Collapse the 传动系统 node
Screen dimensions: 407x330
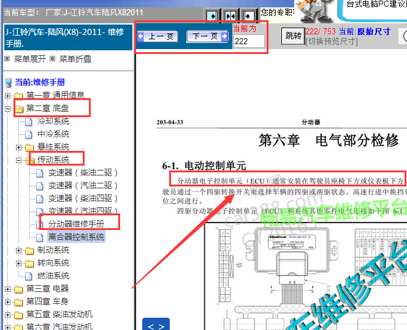point(18,160)
